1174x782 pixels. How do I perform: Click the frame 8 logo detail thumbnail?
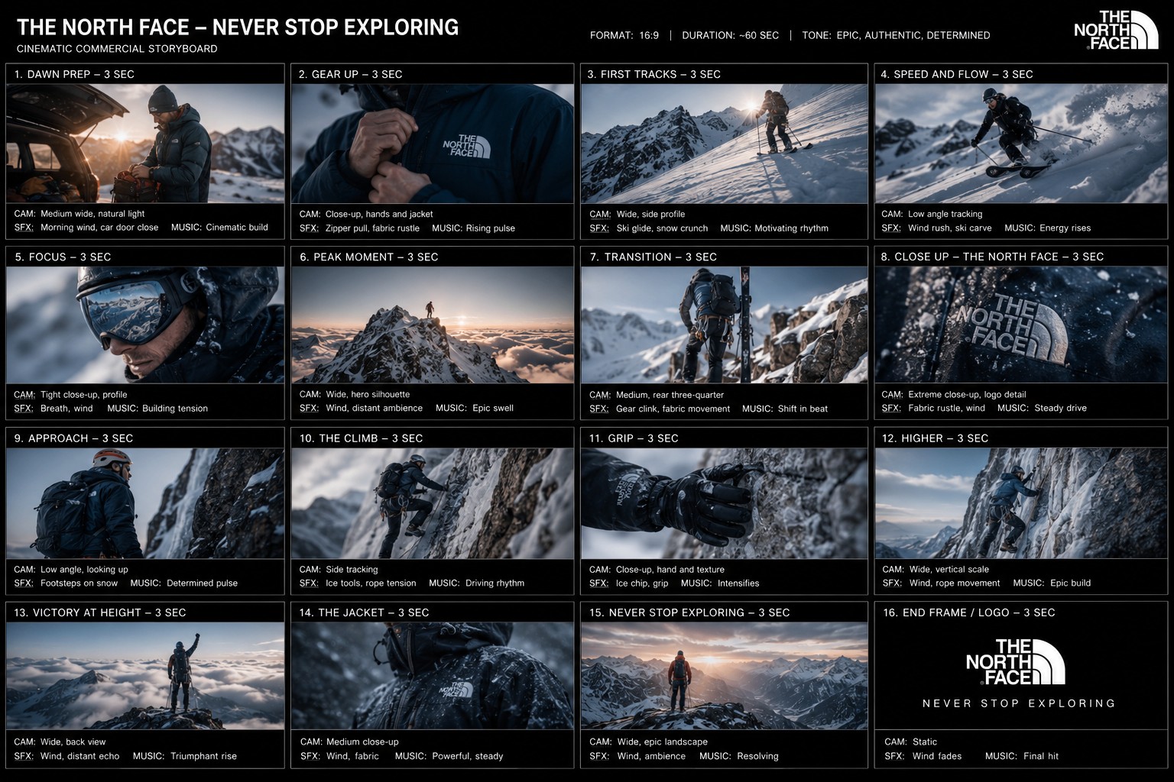point(1021,325)
